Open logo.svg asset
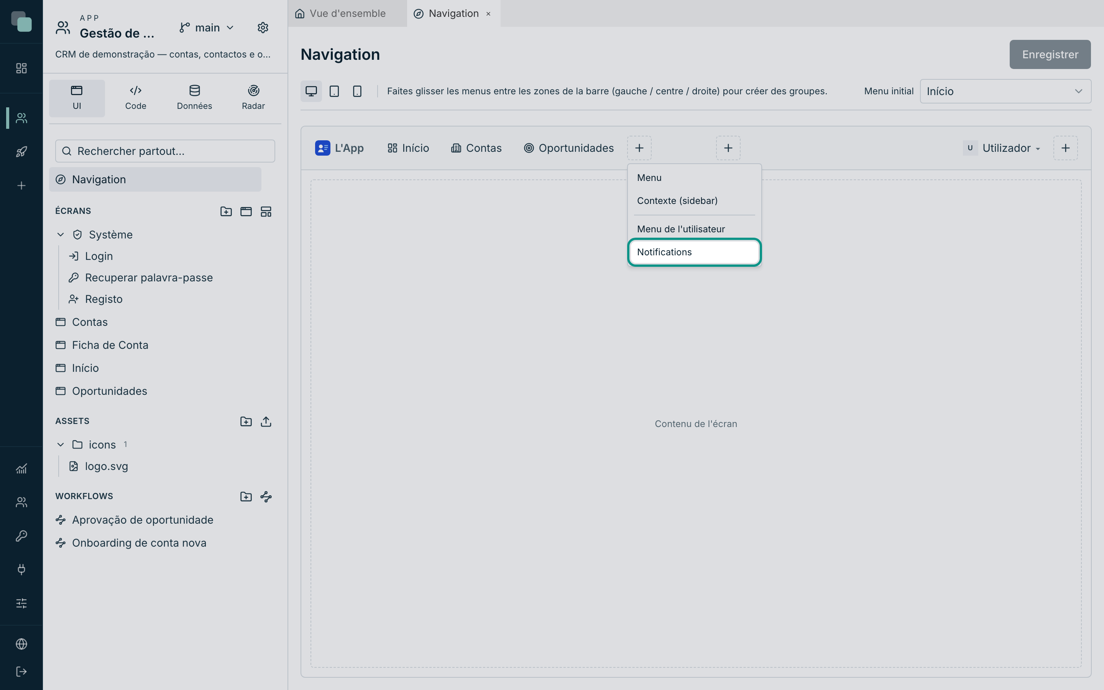Image resolution: width=1104 pixels, height=690 pixels. pyautogui.click(x=99, y=466)
